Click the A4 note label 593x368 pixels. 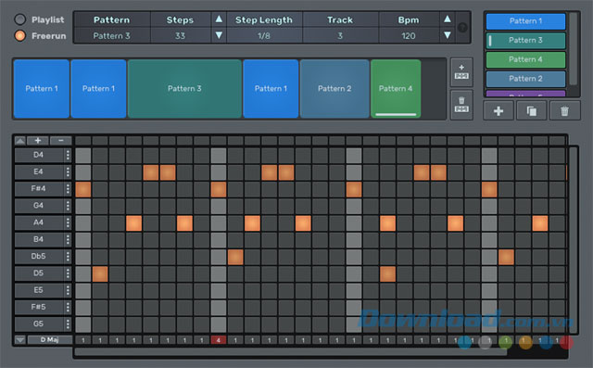tap(38, 222)
